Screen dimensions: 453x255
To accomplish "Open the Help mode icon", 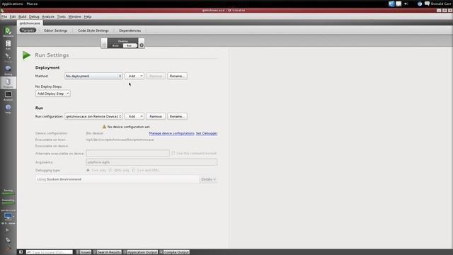I will pos(8,108).
